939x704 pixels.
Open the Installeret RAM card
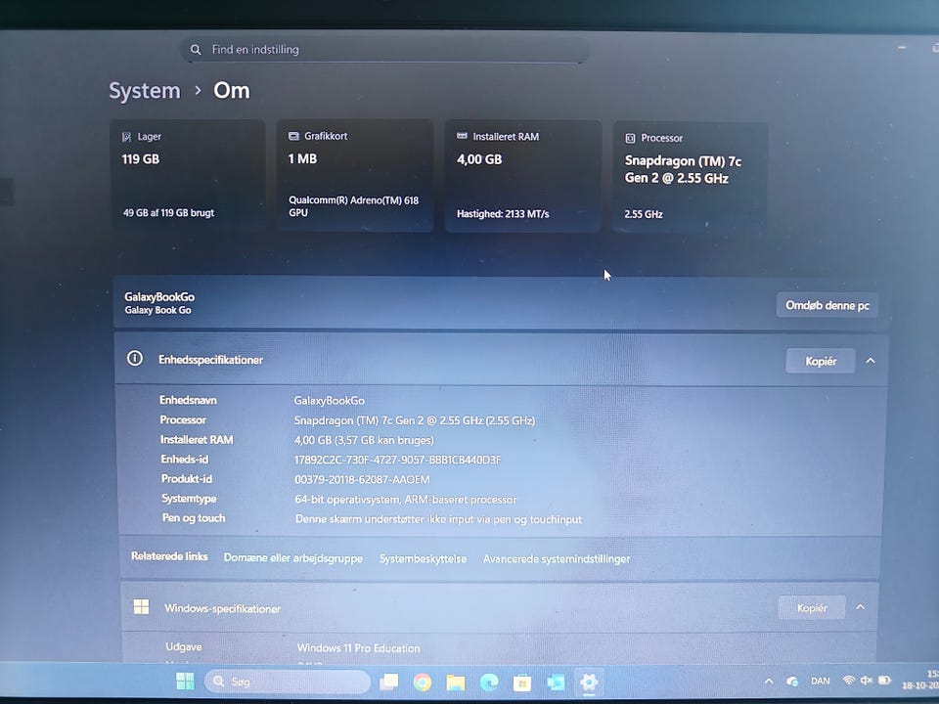[522, 176]
